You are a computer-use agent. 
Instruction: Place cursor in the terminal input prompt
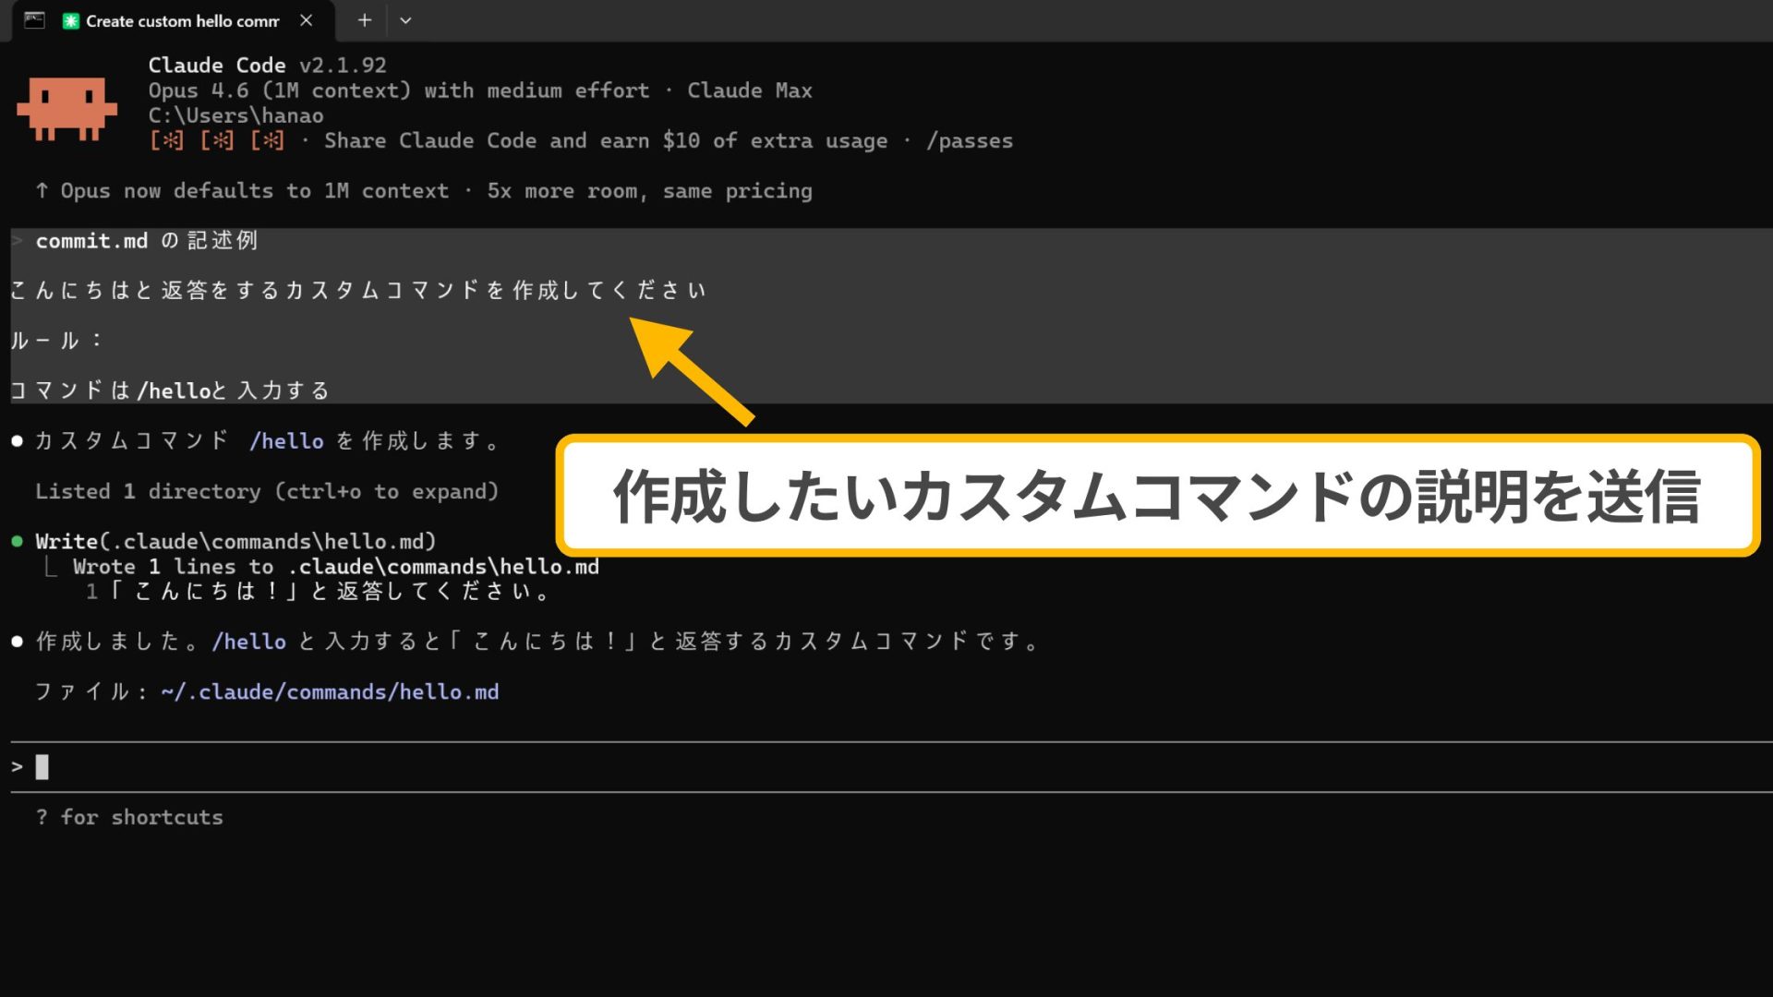[42, 766]
